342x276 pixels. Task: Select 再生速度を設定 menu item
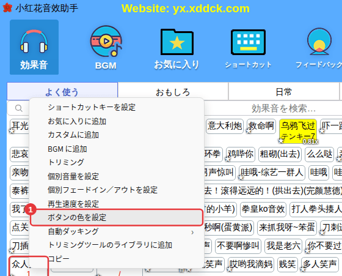(x=117, y=203)
